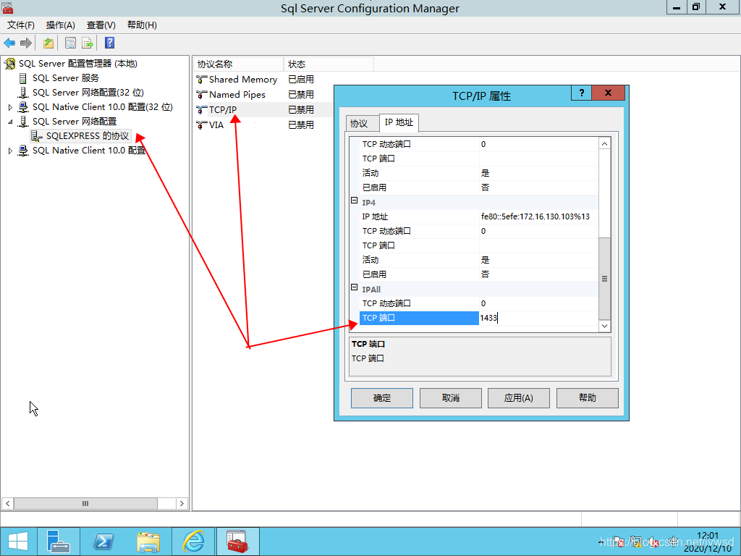The height and width of the screenshot is (556, 741).
Task: Switch to the 协议 tab
Action: [x=359, y=123]
